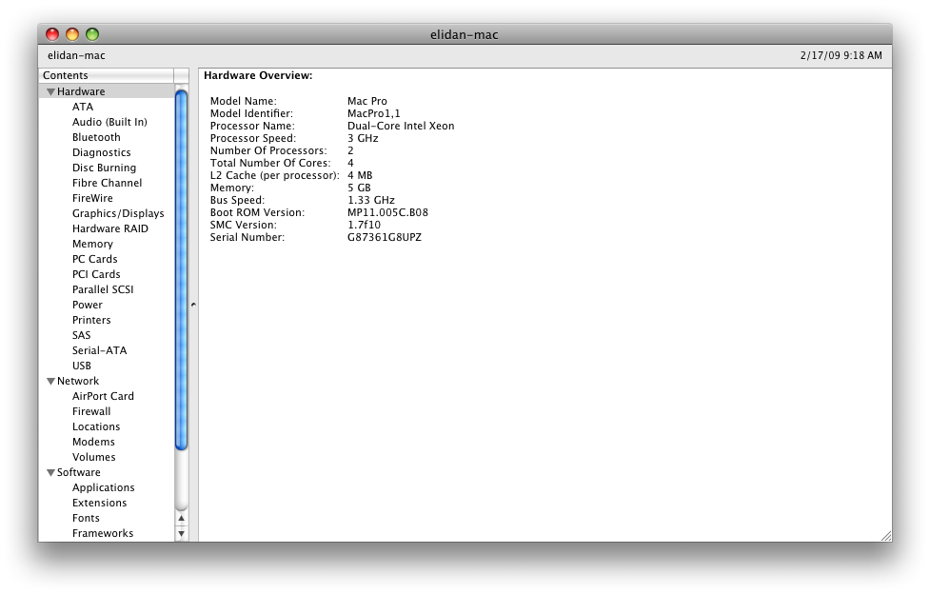Select the Hardware category row
This screenshot has height=594, width=930.
pyautogui.click(x=107, y=91)
